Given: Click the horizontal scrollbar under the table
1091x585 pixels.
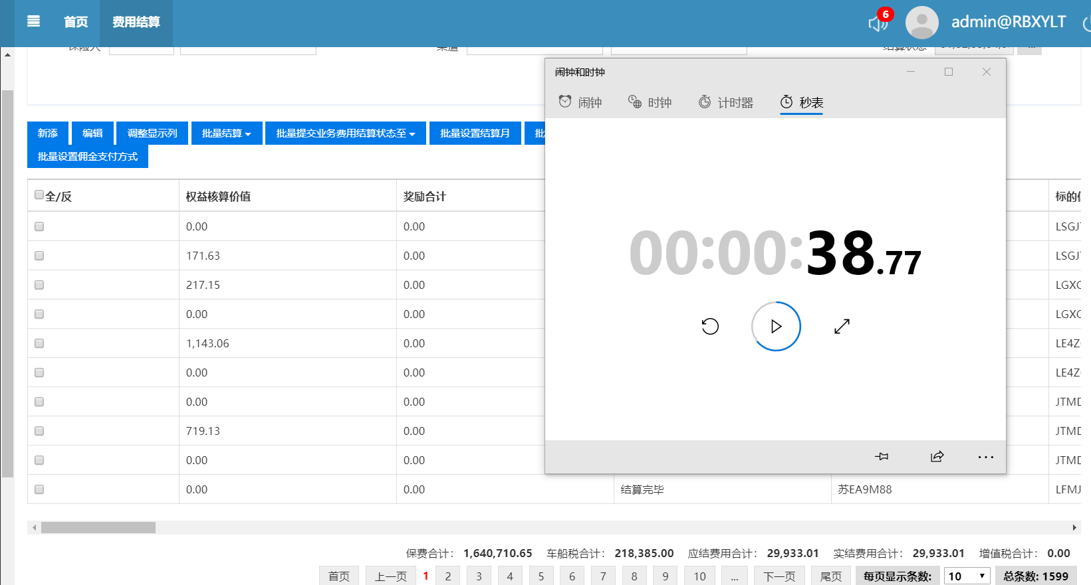Looking at the screenshot, I should (x=98, y=527).
